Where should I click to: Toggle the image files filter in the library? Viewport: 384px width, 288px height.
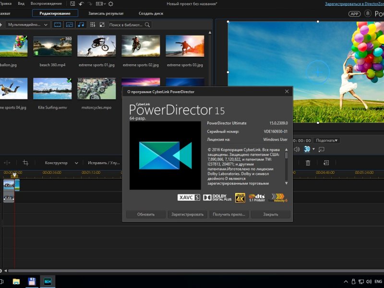tap(69, 25)
